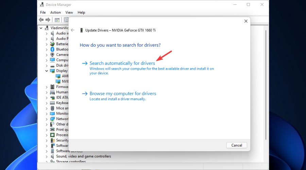Expand the Sound, video and game controllers chevron
Viewport: 306px width, 170px height.
click(x=47, y=156)
